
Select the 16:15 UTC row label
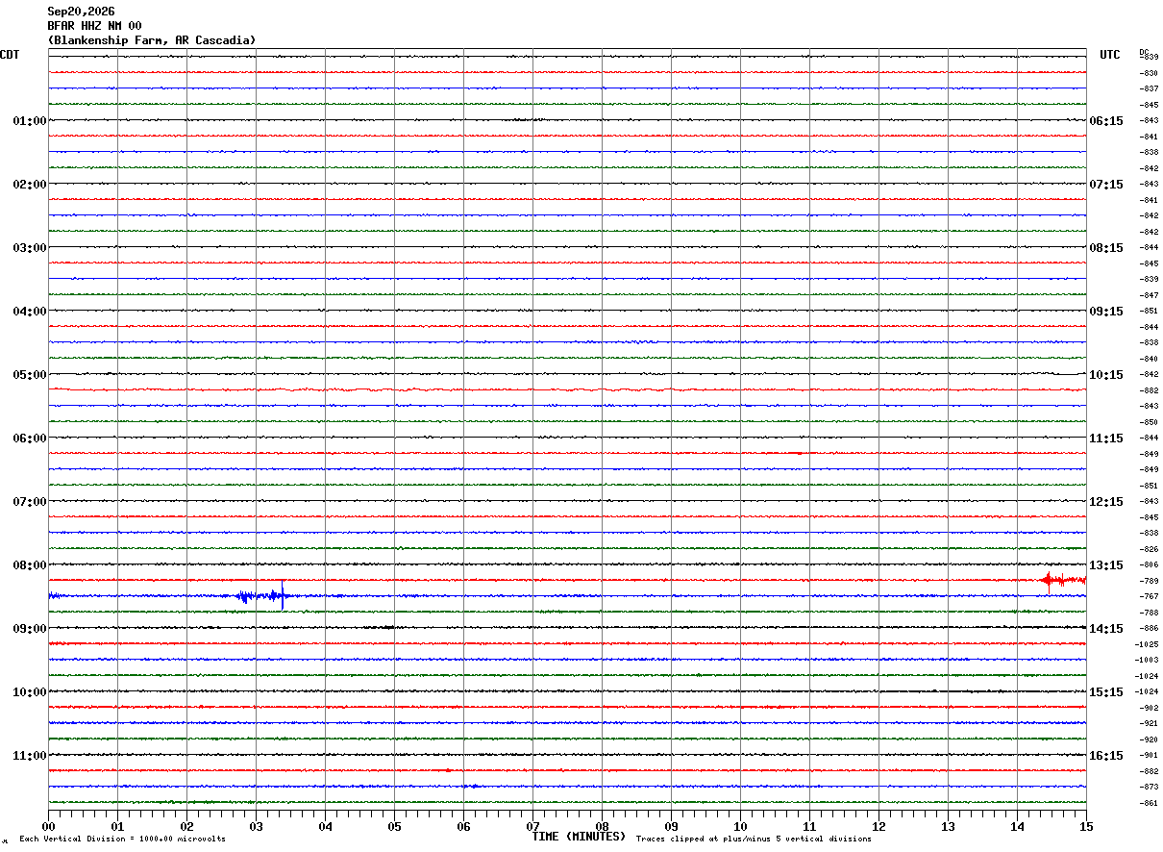1105,756
